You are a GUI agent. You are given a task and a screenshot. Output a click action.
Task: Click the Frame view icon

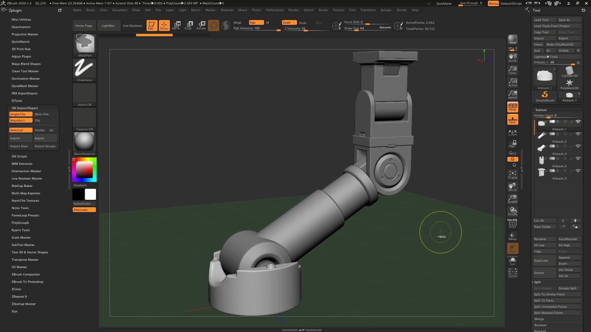513,175
